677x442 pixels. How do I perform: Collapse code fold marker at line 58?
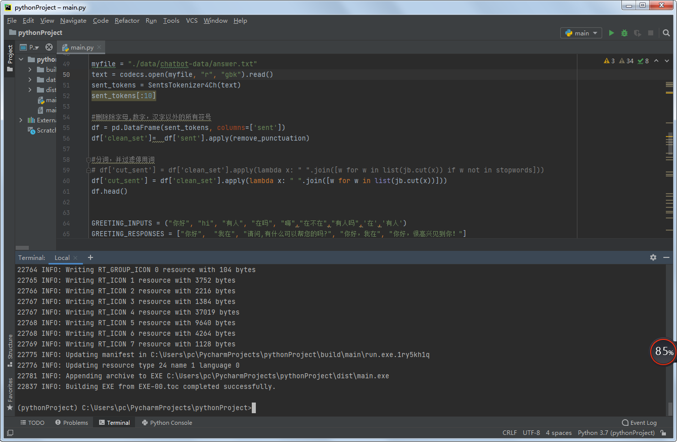[88, 160]
